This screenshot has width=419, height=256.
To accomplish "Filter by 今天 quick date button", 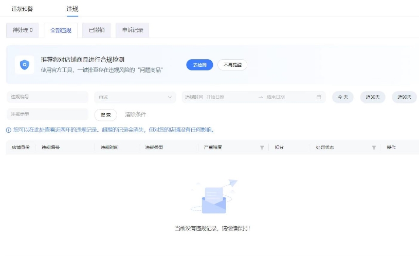I will coord(342,97).
